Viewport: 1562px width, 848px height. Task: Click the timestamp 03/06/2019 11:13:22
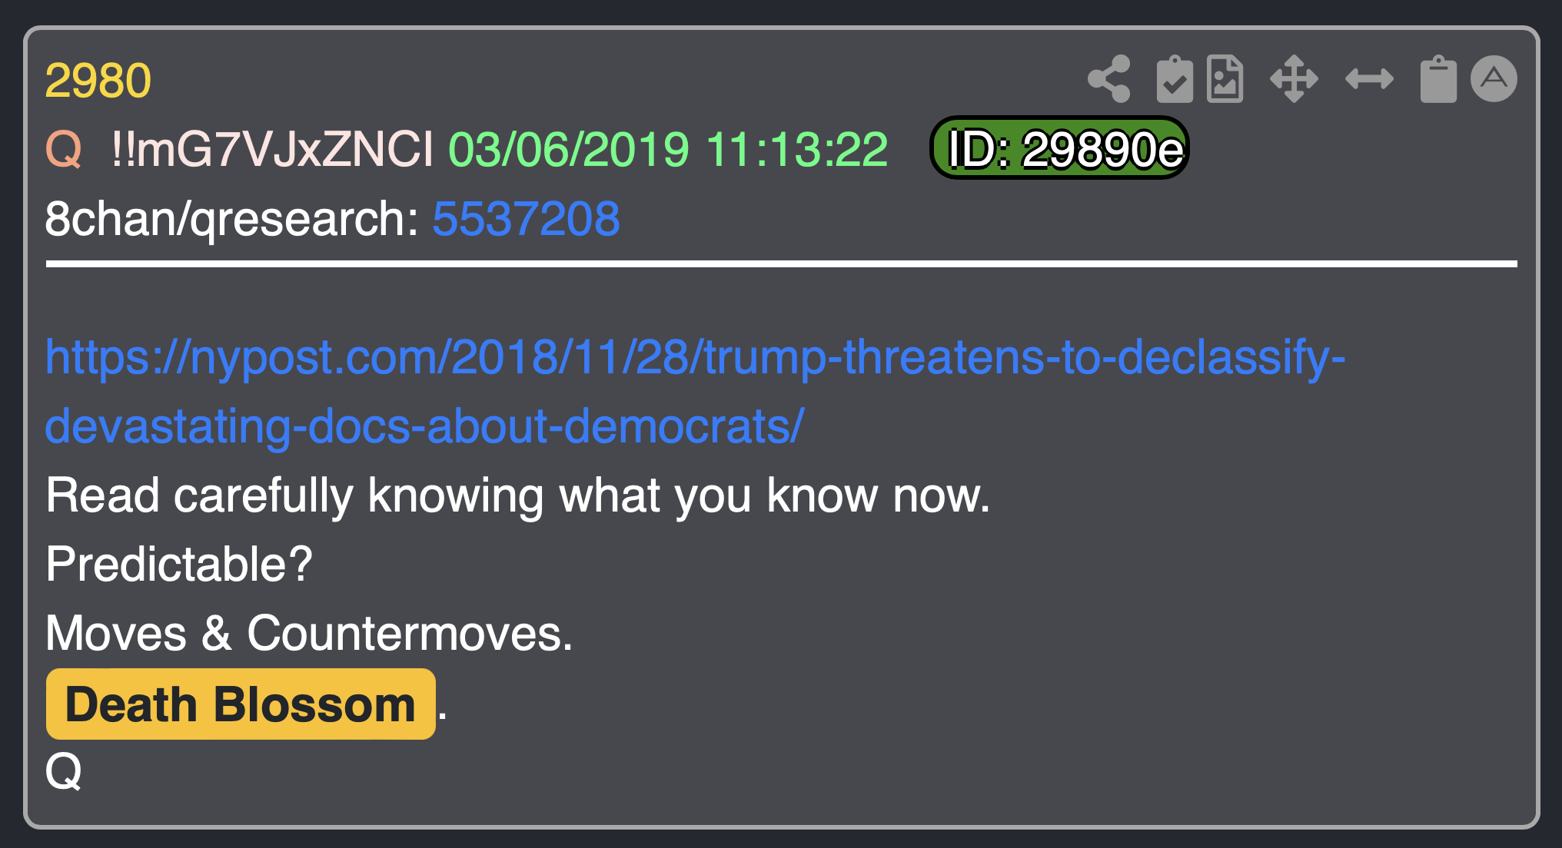668,149
